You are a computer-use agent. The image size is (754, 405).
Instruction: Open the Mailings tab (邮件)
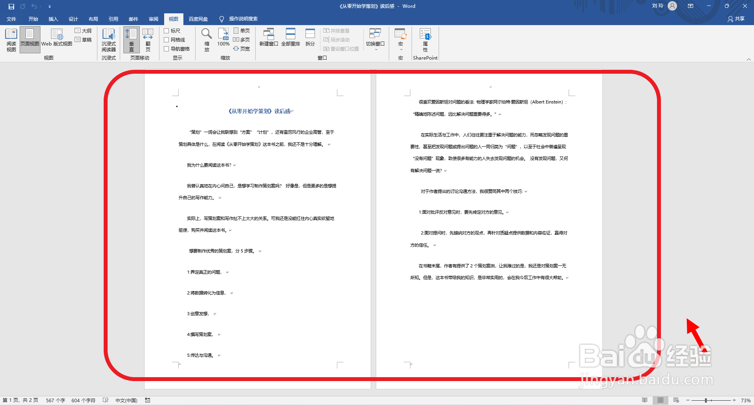[134, 19]
